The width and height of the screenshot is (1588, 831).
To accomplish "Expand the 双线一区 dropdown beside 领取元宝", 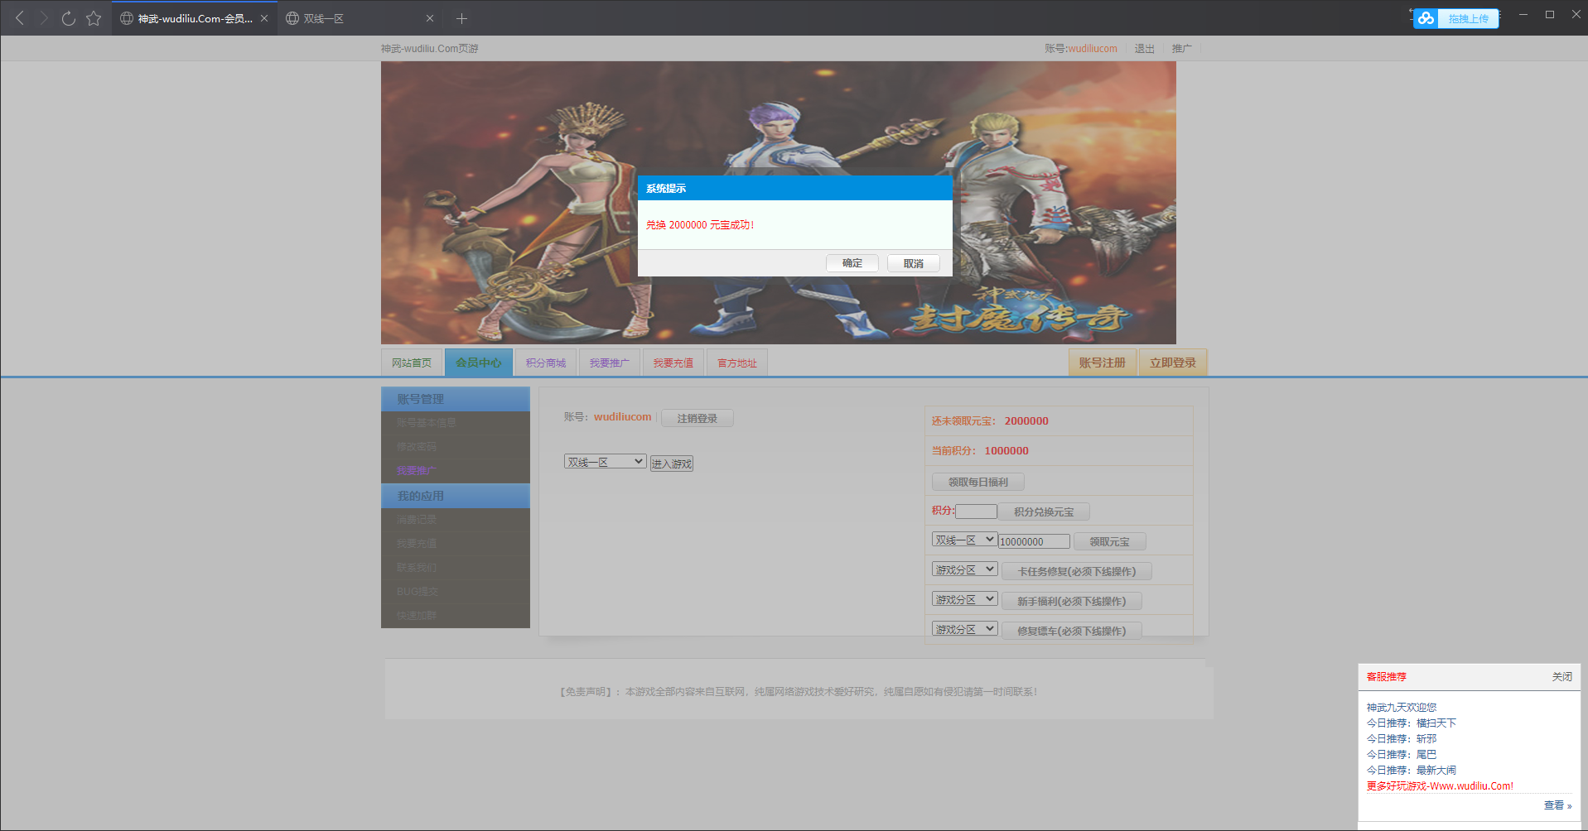I will [965, 540].
